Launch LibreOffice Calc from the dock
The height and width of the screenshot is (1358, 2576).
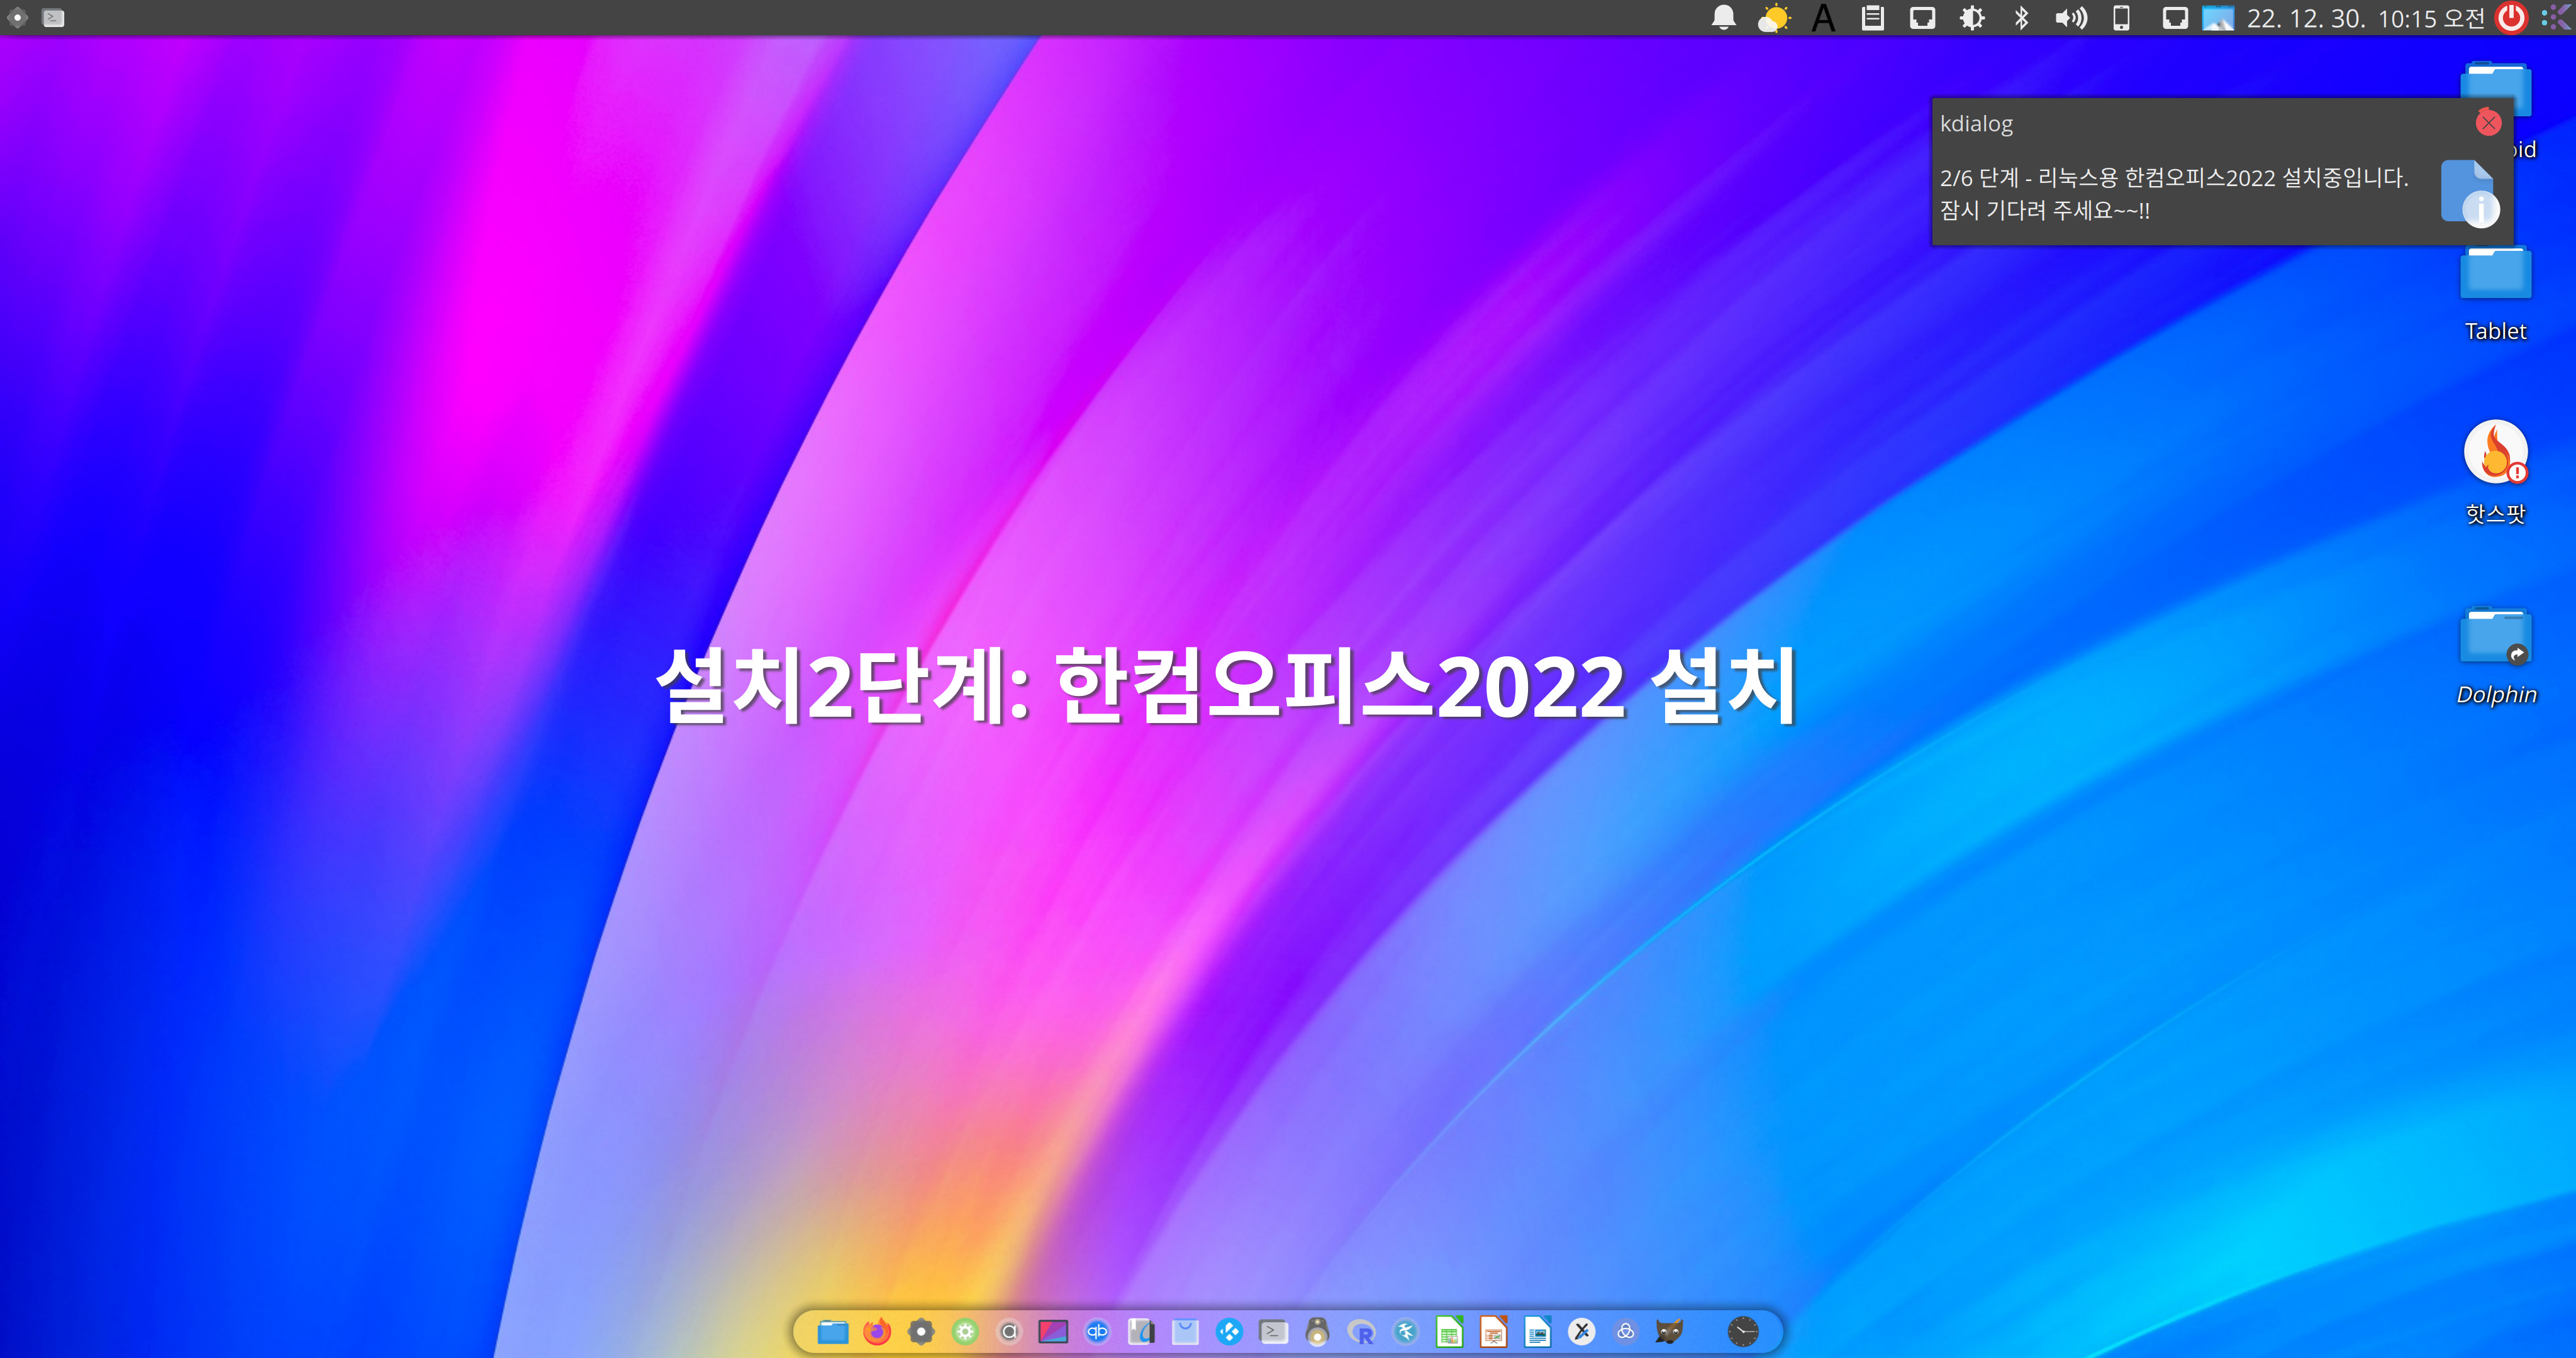coord(1449,1331)
